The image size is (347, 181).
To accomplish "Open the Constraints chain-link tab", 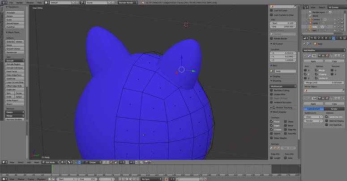I will pyautogui.click(x=330, y=38).
